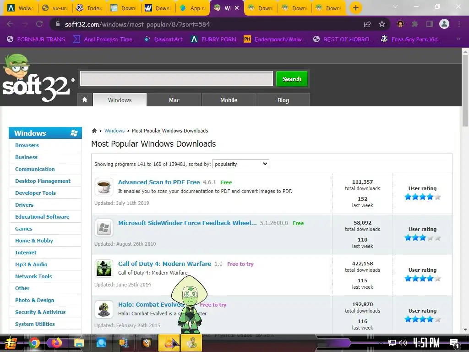Click the green Search button

pyautogui.click(x=292, y=79)
